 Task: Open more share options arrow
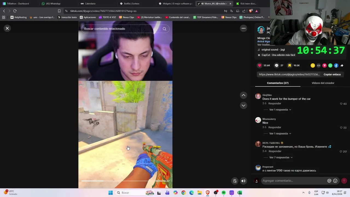pyautogui.click(x=342, y=65)
